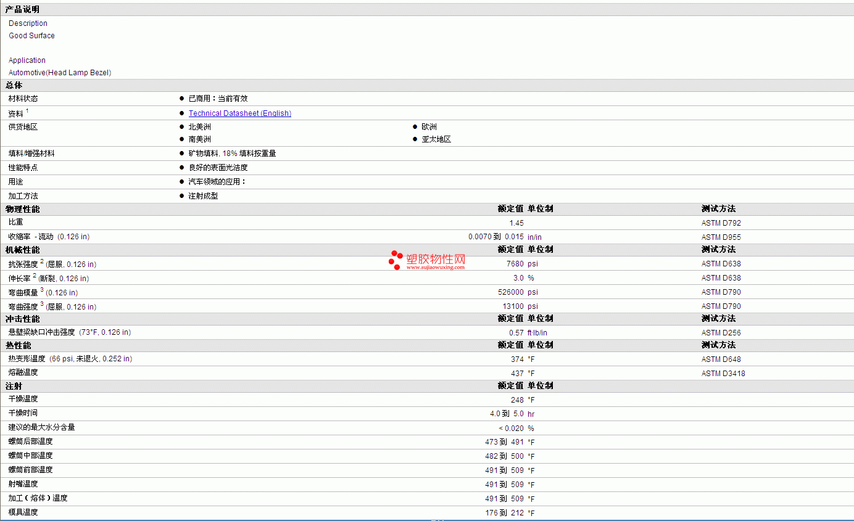Click tensile strength value 7680
854x521 pixels.
515,264
